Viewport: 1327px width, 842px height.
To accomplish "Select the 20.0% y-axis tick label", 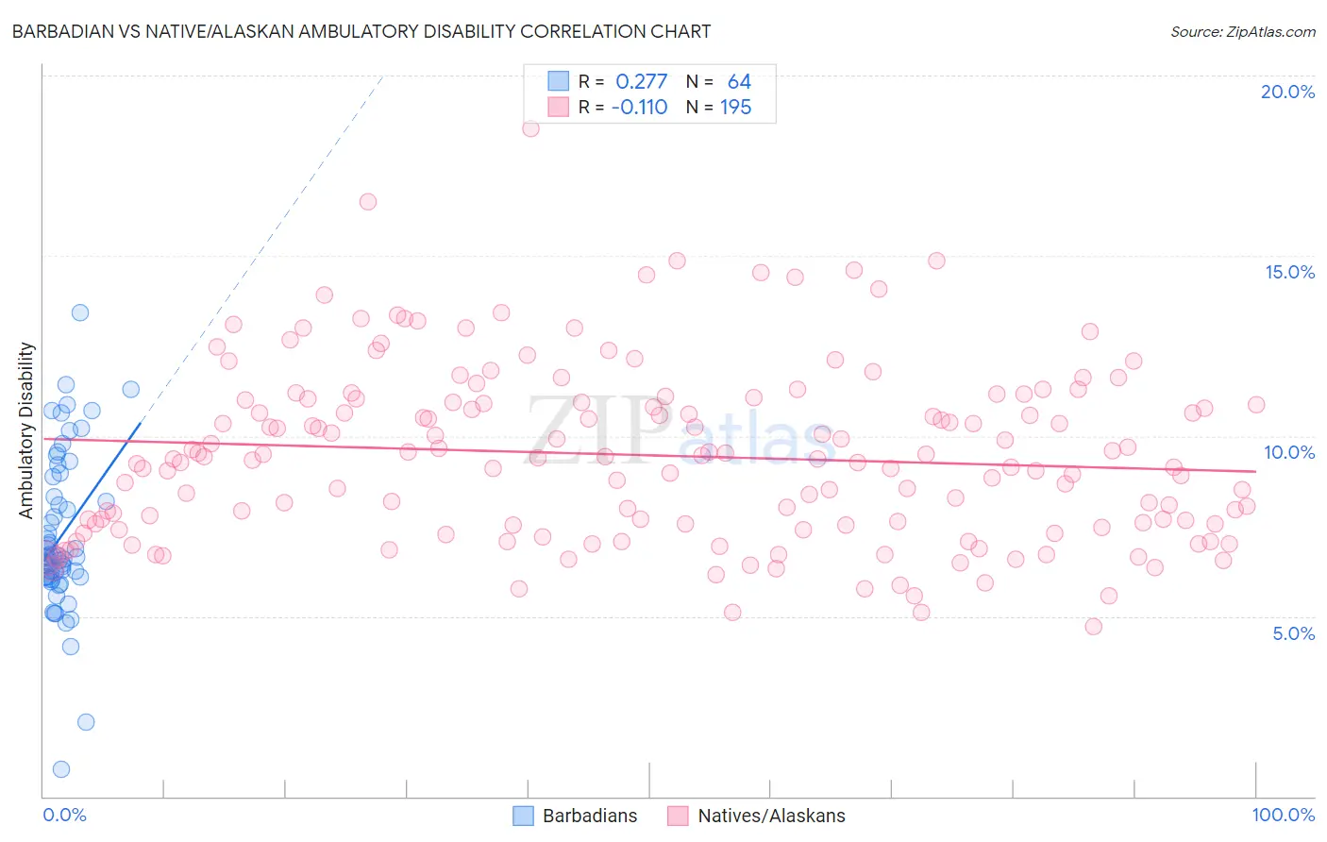I will click(x=1287, y=92).
